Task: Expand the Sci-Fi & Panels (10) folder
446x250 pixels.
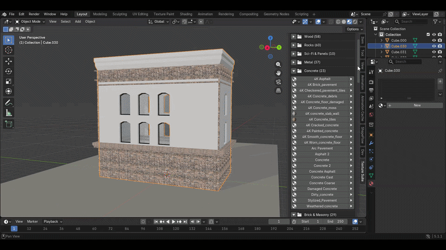Action: coord(294,53)
